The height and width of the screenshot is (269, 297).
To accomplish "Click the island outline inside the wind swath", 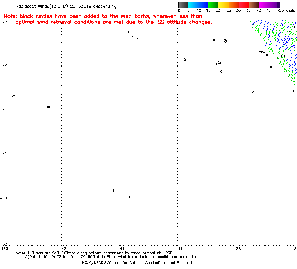I will (283, 56).
